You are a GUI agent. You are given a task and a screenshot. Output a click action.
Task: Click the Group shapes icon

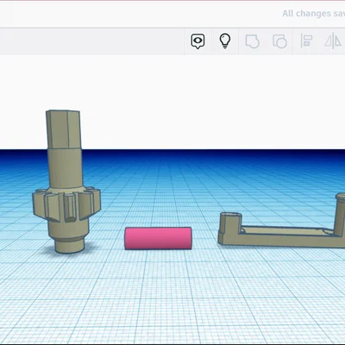pyautogui.click(x=252, y=41)
